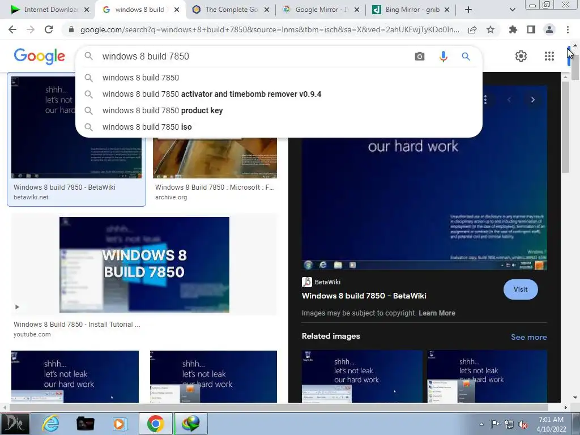580x435 pixels.
Task: Click the Visit button in preview panel
Action: [x=521, y=289]
